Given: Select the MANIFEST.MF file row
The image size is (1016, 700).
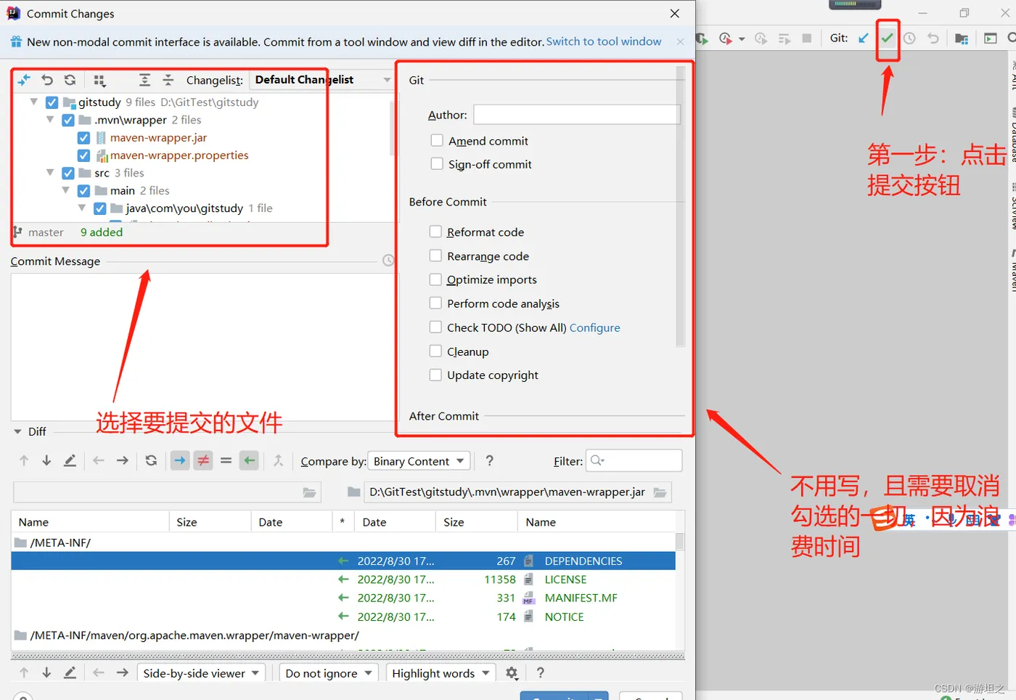Looking at the screenshot, I should [x=343, y=598].
